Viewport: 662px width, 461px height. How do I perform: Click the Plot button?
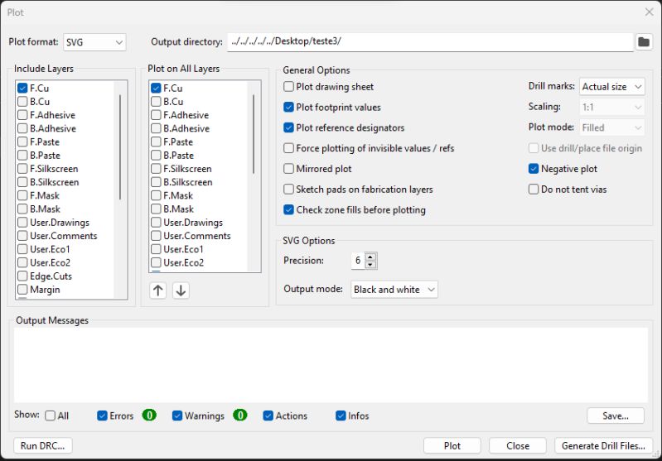coord(452,446)
